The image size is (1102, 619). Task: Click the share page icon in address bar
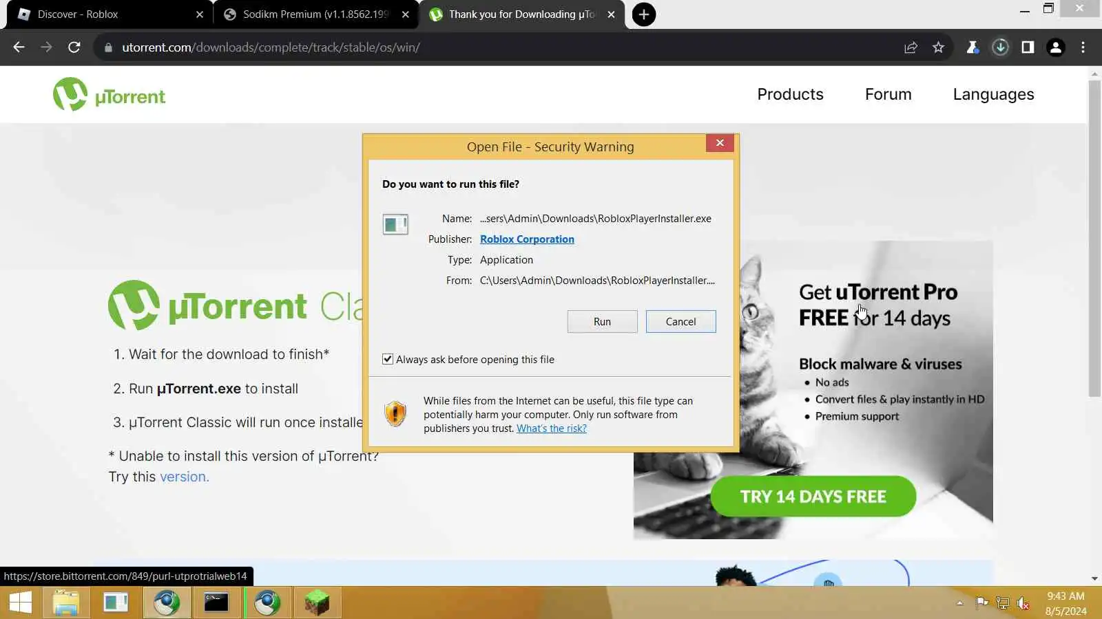[x=911, y=47]
